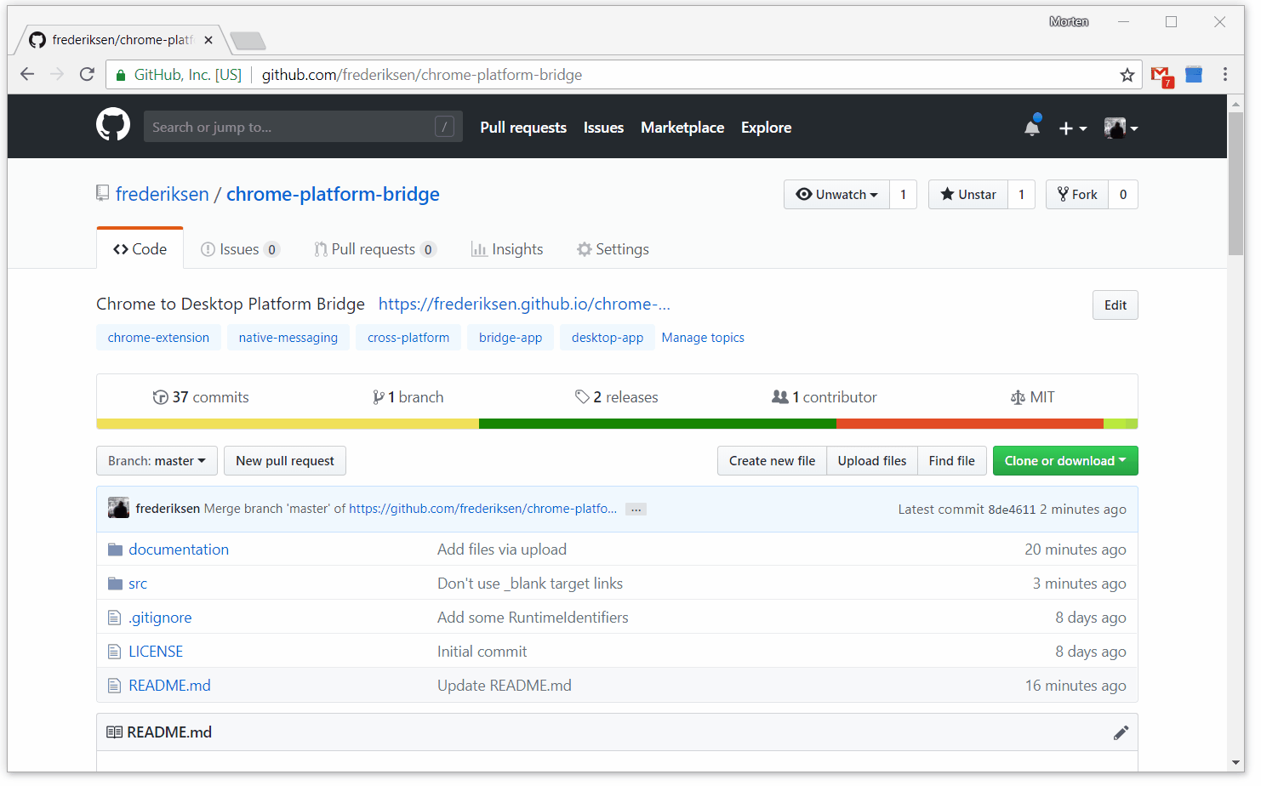Open the Manage topics link
1261x786 pixels.
click(703, 338)
